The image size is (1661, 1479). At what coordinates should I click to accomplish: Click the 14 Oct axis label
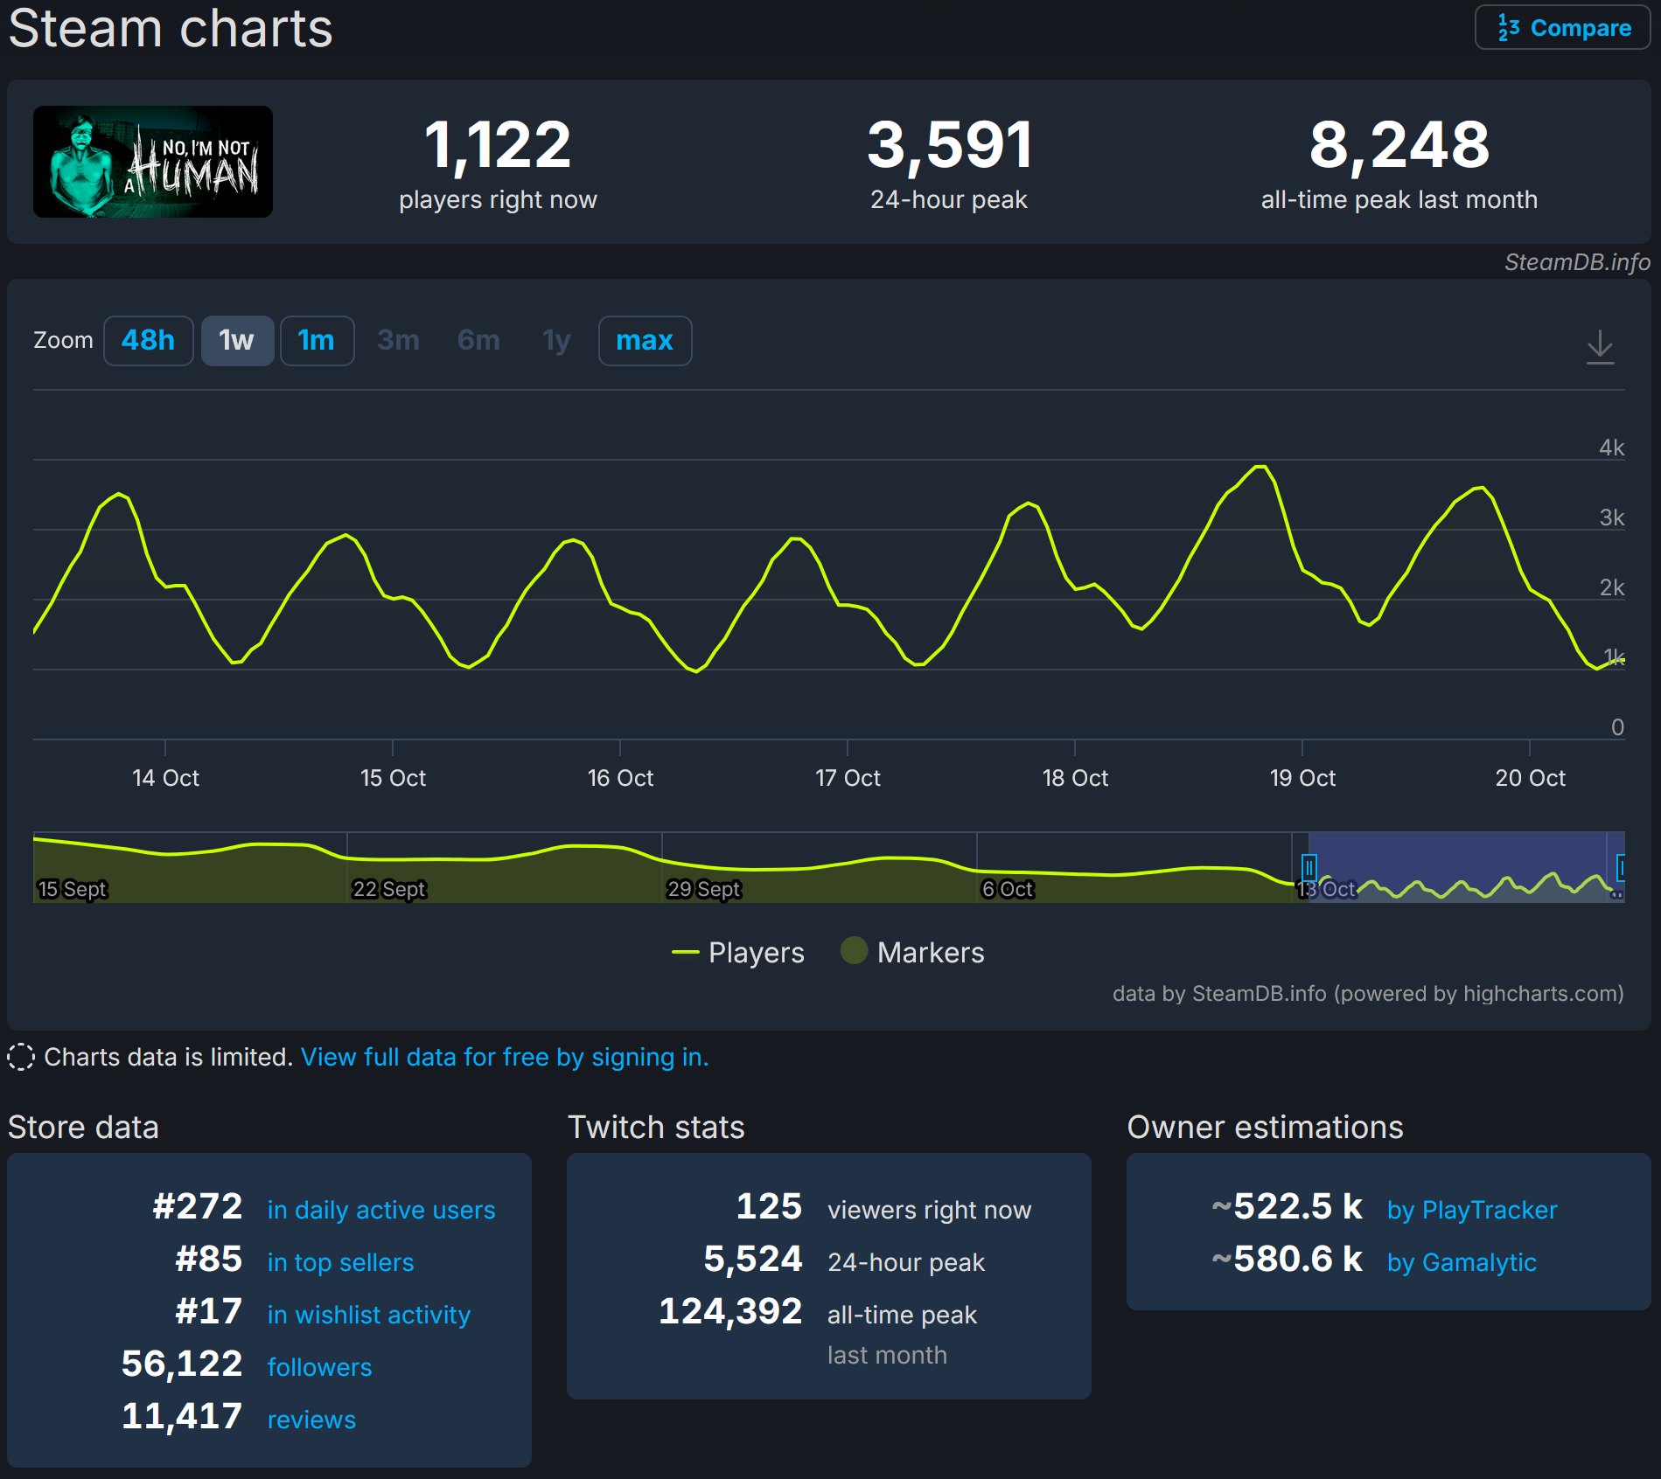165,778
